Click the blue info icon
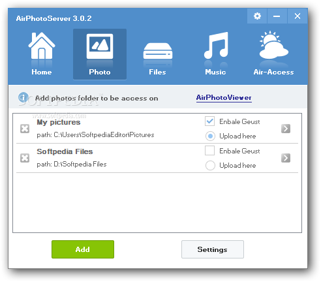This screenshot has height=282, width=321. (23, 97)
